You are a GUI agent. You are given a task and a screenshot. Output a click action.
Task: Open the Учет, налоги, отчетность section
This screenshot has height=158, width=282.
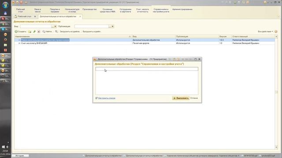(x=142, y=11)
